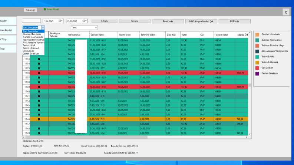Click the Toplam Tutar column header
The height and width of the screenshot is (165, 294).
tap(225, 35)
